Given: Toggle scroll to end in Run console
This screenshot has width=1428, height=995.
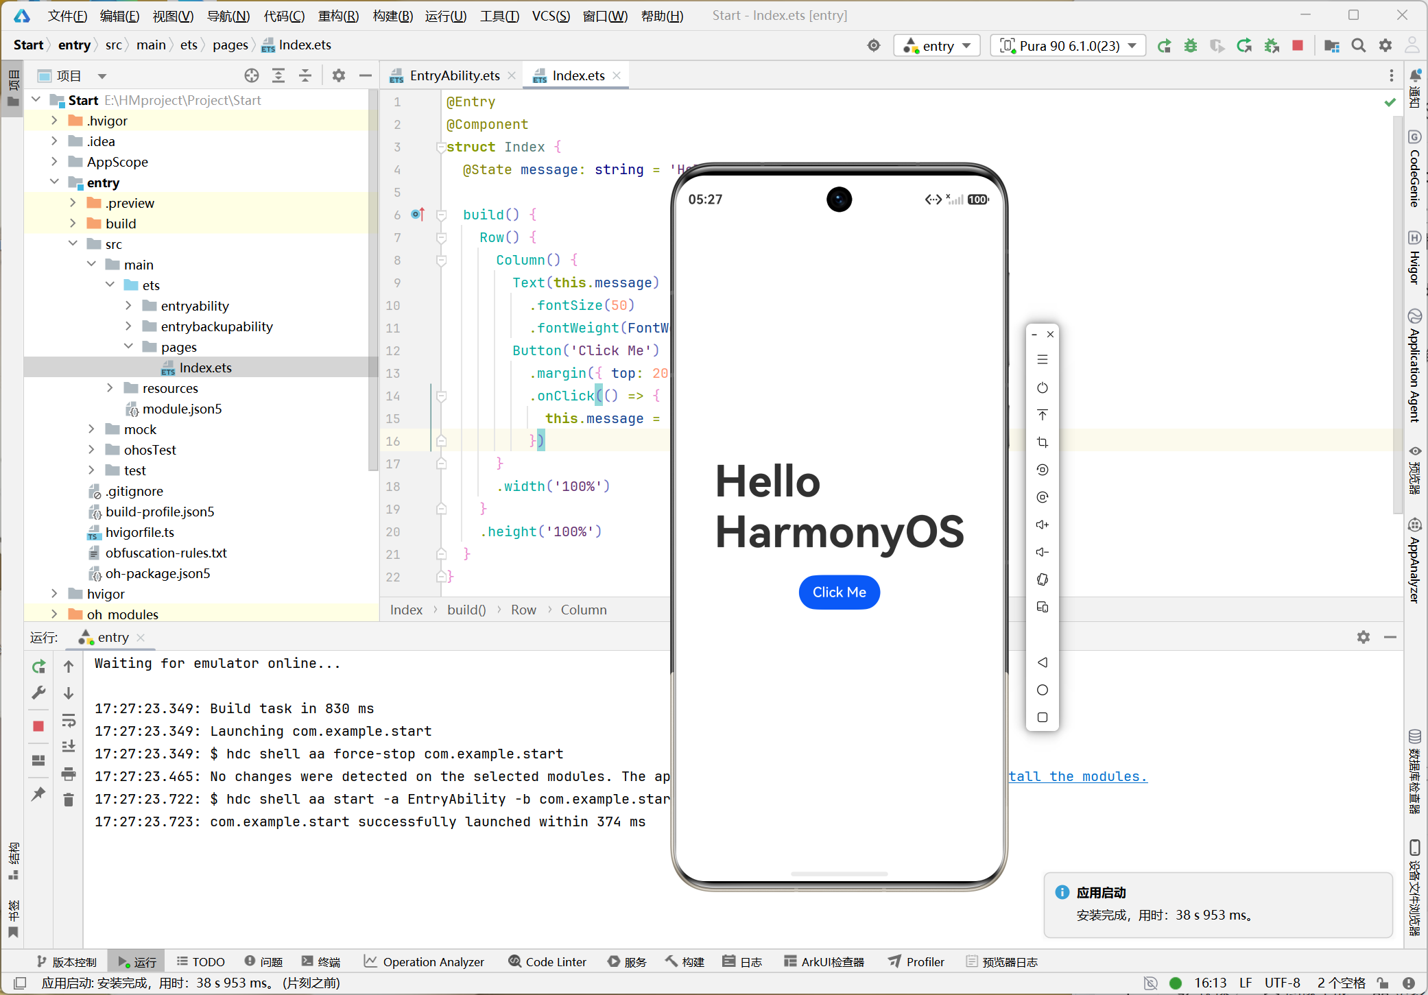Looking at the screenshot, I should click(69, 746).
